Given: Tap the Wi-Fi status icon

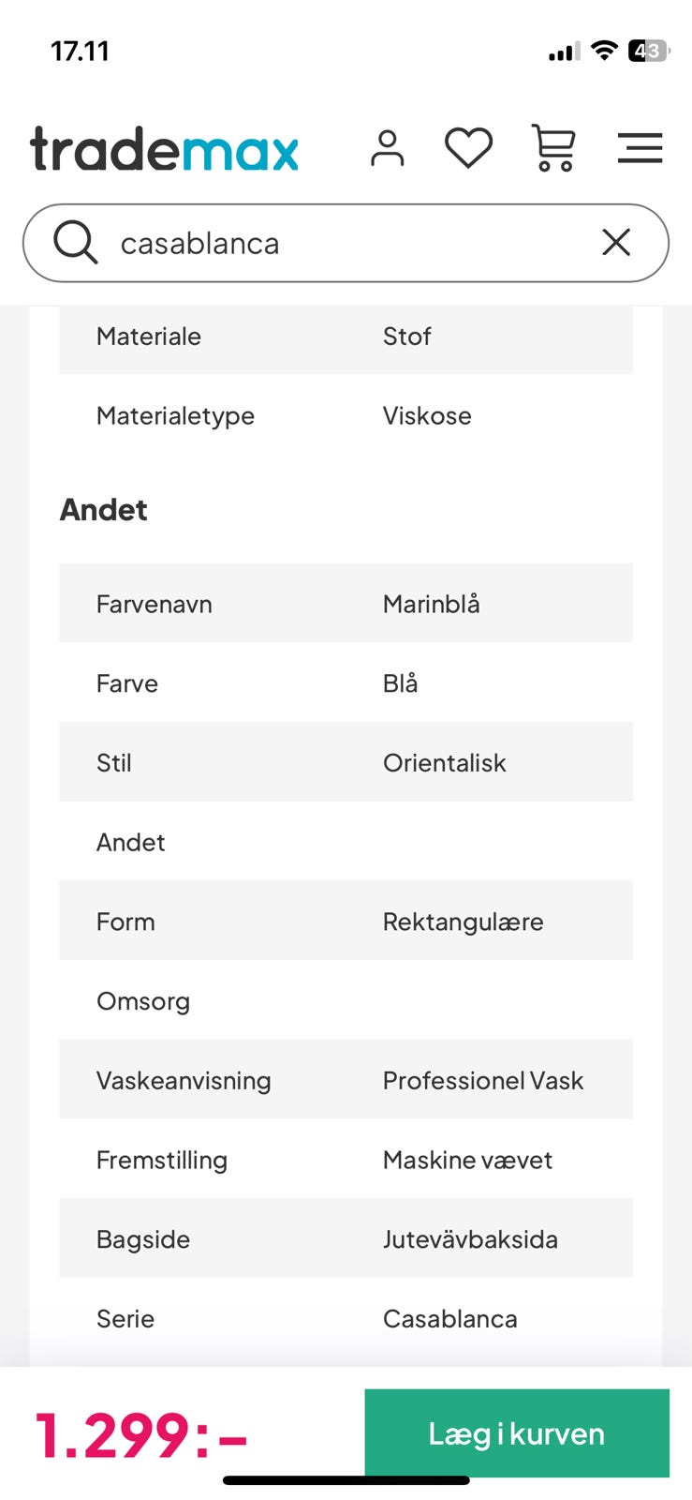Looking at the screenshot, I should (x=605, y=51).
